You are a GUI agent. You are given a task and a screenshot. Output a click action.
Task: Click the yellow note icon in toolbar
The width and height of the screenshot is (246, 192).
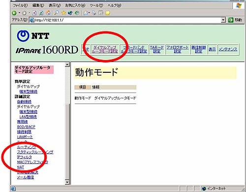click(x=108, y=13)
